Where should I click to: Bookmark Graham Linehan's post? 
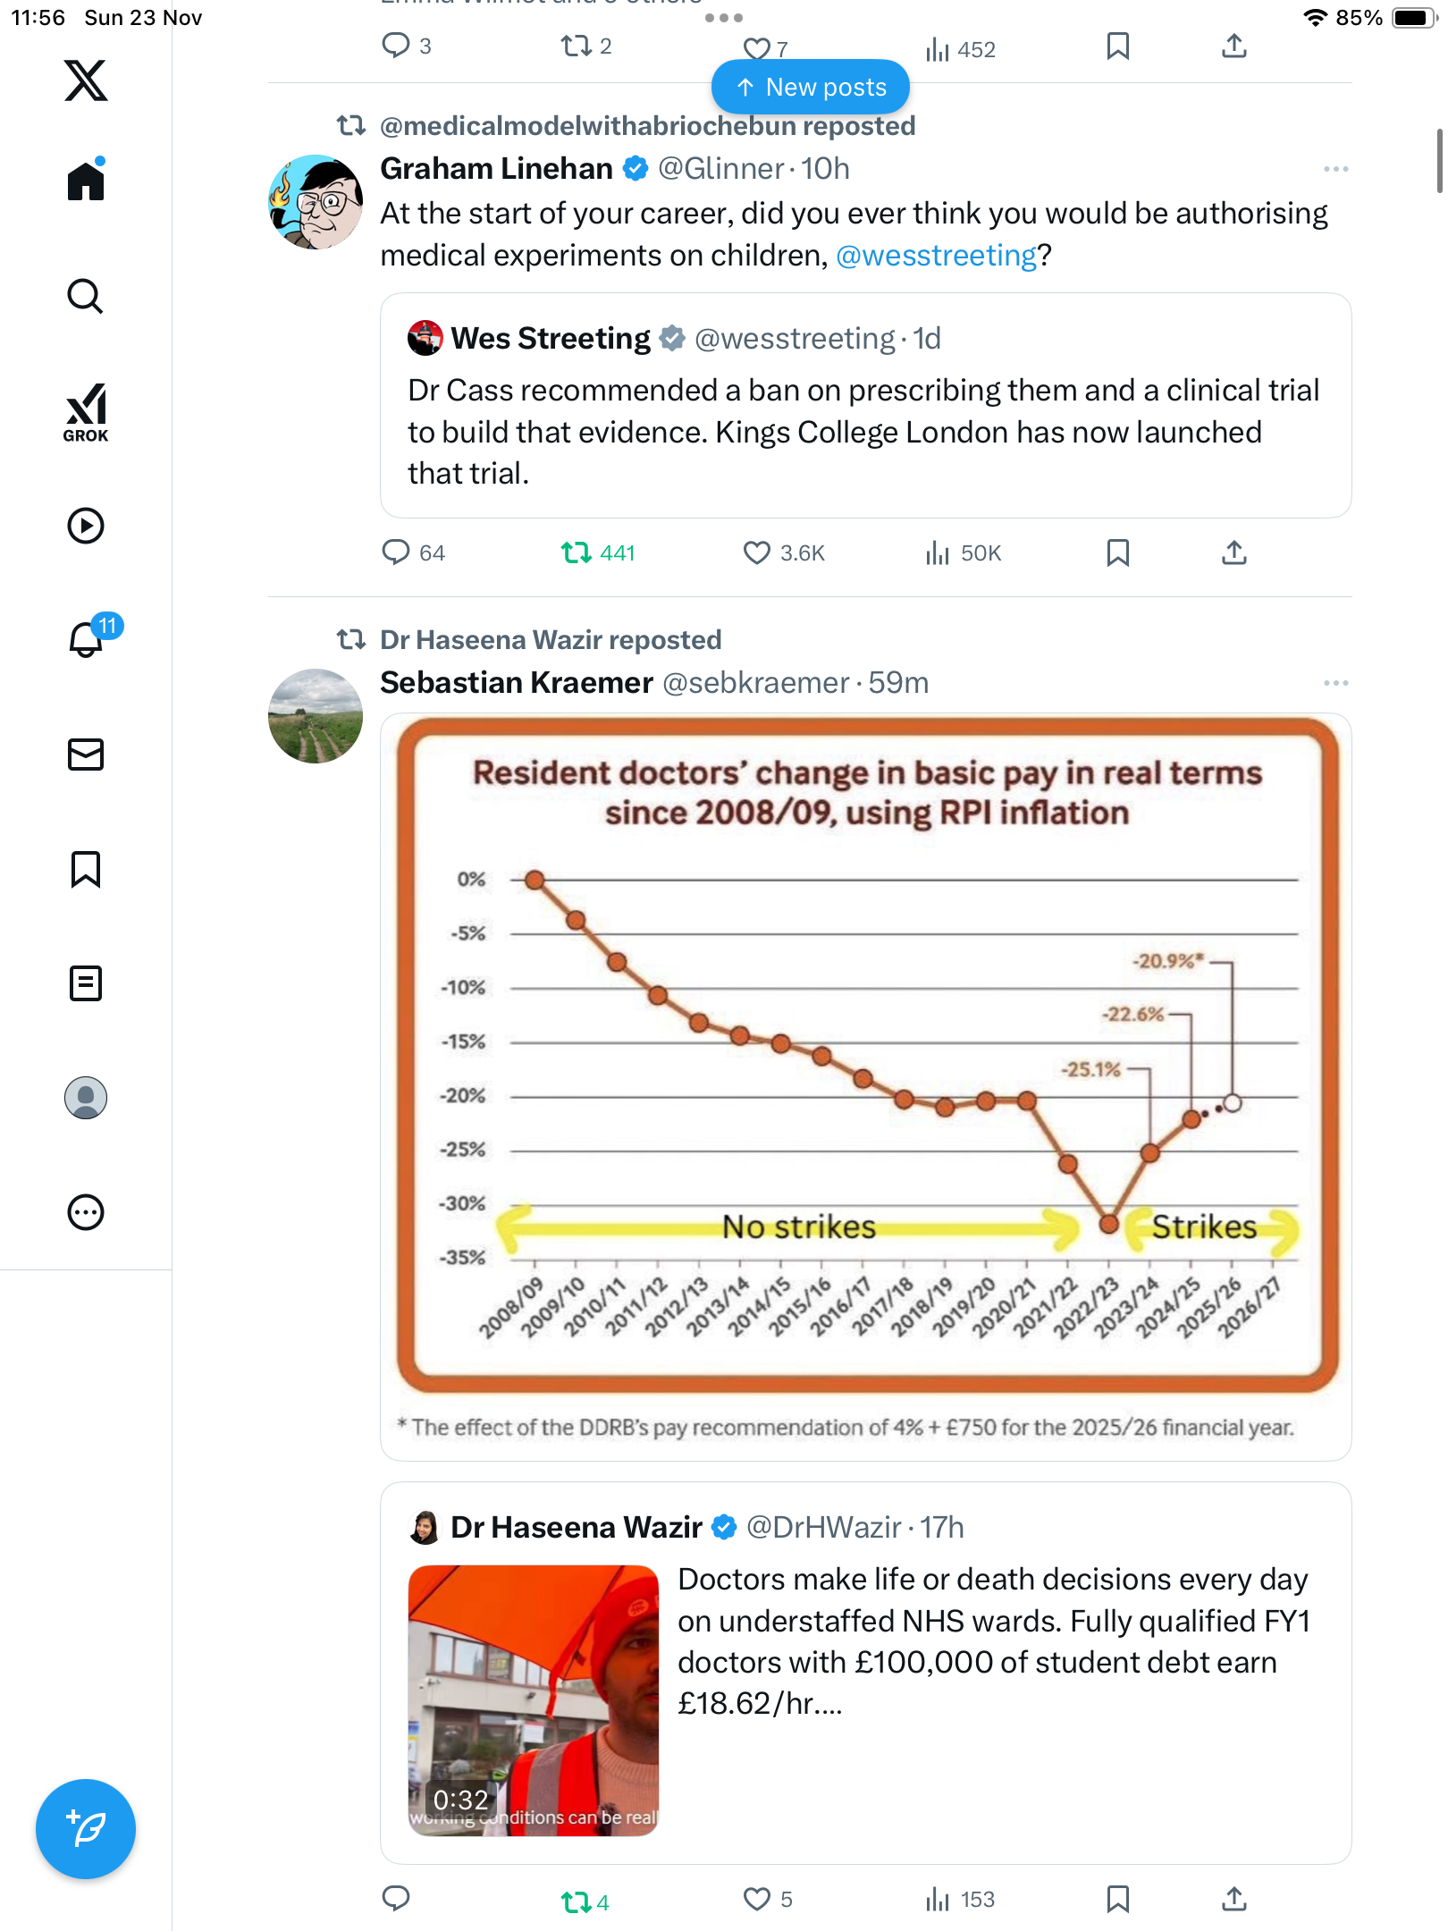click(1118, 553)
